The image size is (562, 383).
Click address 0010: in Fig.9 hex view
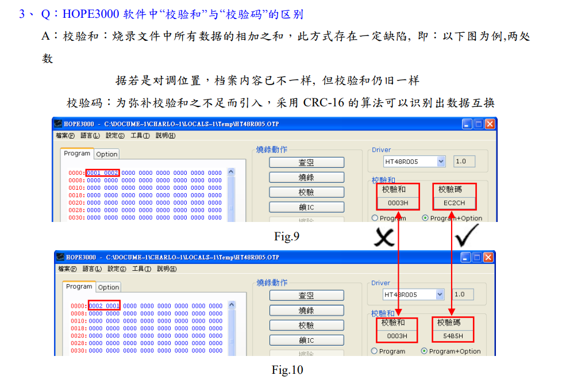coord(76,188)
